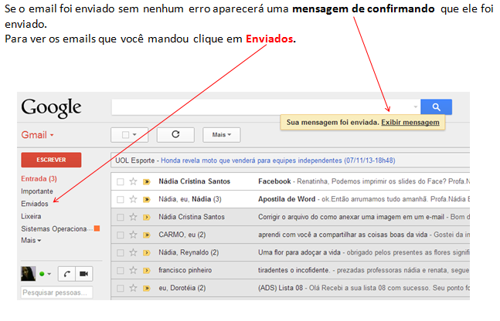Check the Nádia, eu, Nádia (3) email

(x=121, y=200)
